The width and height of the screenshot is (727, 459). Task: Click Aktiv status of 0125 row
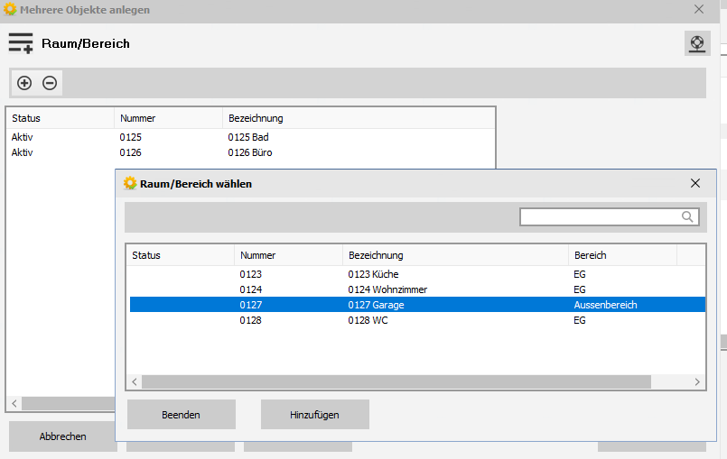(23, 137)
